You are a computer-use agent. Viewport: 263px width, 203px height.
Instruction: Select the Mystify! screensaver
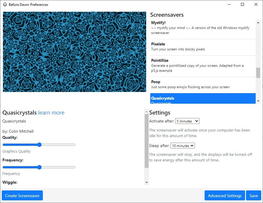[203, 28]
